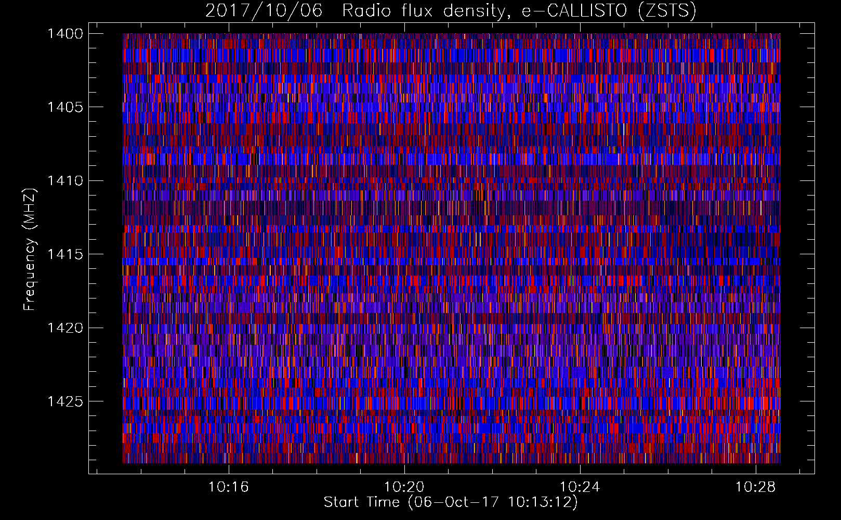Viewport: 841px width, 520px height.
Task: Click the plot title '2017/10/06 Radio flux density, e-CALLISTO (ZSTS)'
Action: (x=451, y=10)
